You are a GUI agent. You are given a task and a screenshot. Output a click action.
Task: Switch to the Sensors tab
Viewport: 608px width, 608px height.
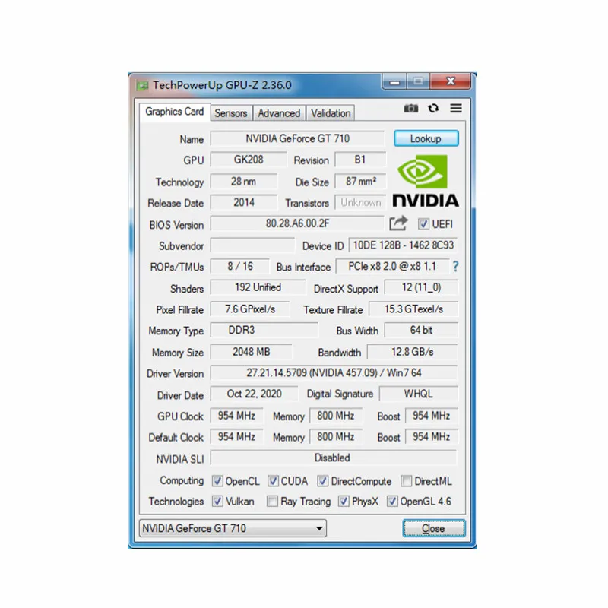point(231,113)
